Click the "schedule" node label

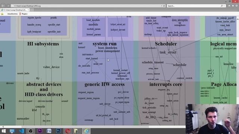(180, 65)
